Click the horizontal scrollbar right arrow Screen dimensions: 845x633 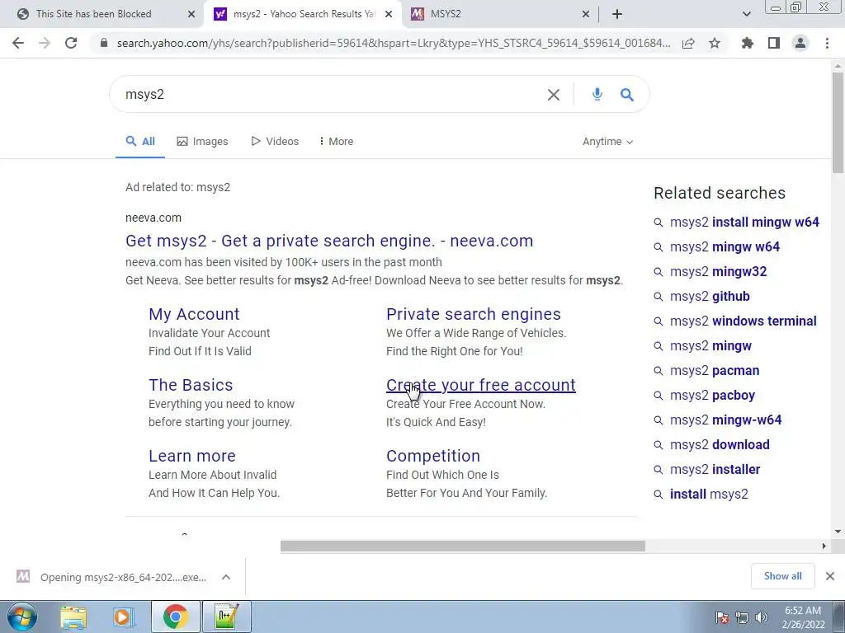tap(824, 546)
